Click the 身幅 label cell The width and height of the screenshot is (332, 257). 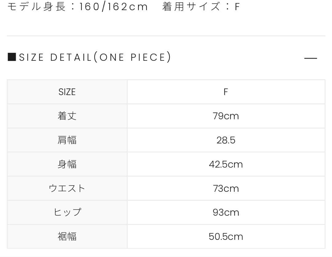[x=67, y=164]
